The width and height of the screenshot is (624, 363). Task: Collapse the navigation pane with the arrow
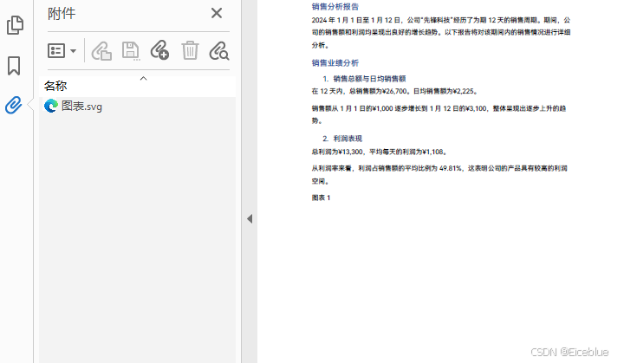click(x=250, y=218)
